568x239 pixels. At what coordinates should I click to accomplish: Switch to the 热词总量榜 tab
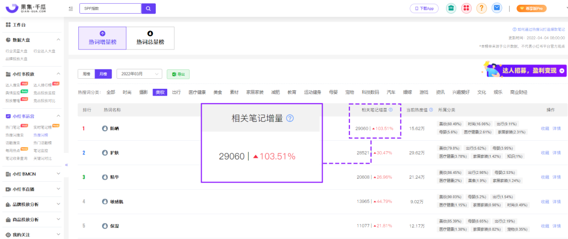coord(150,38)
